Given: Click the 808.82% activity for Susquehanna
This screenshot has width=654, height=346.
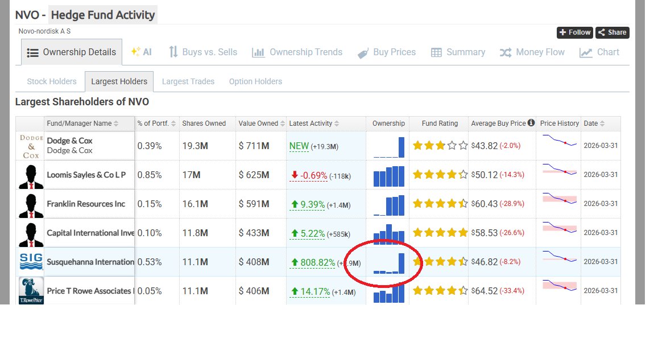Looking at the screenshot, I should click(313, 262).
